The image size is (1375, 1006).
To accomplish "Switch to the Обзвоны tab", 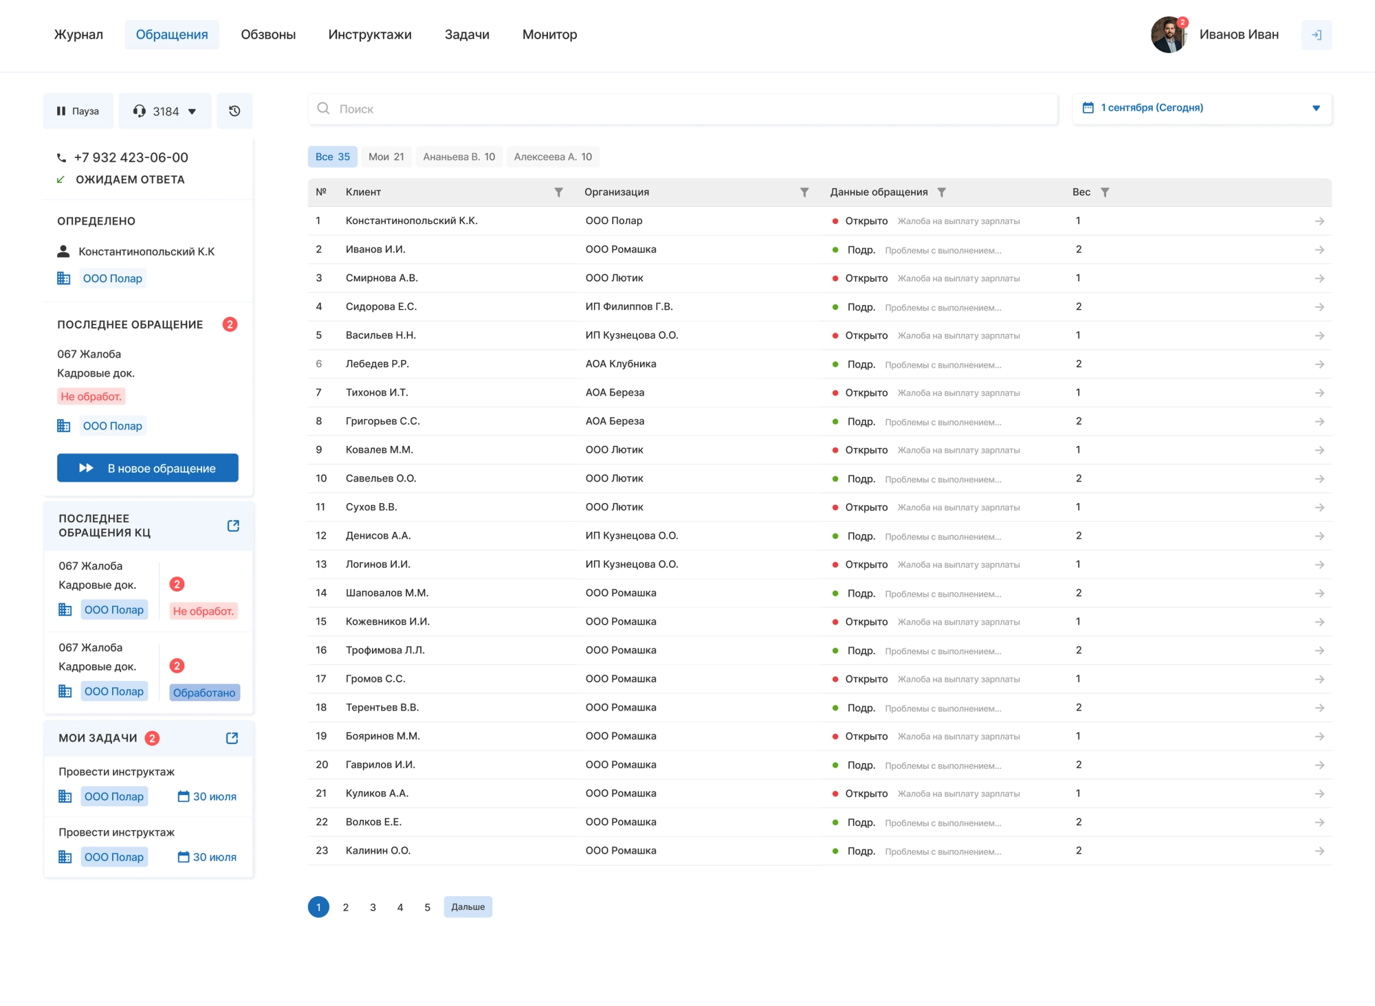I will point(268,34).
